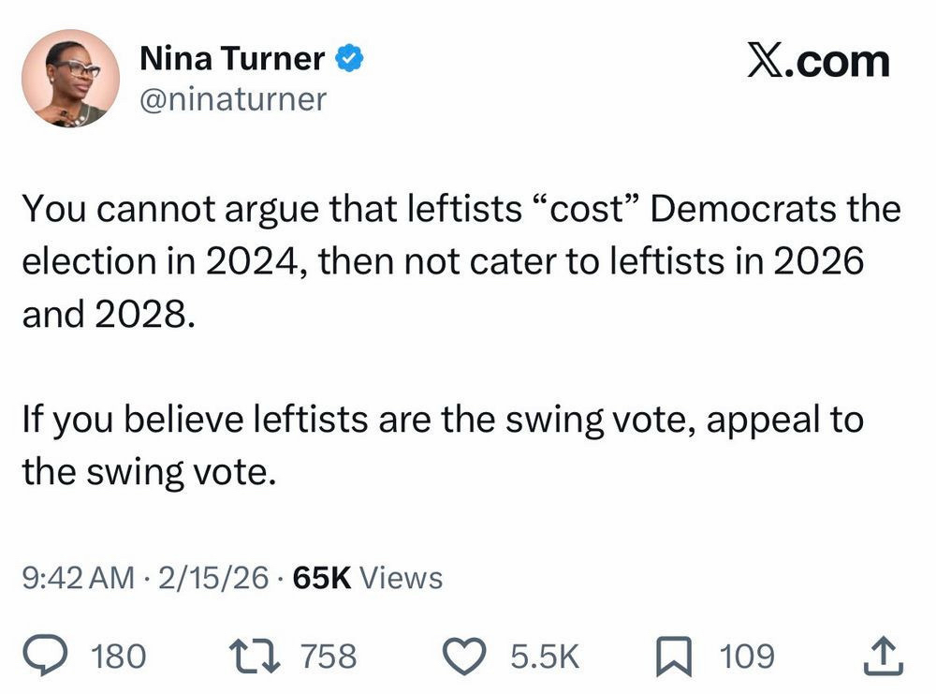The width and height of the screenshot is (936, 694).
Task: Click the 180 replies count
Action: click(x=121, y=656)
